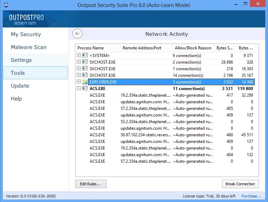Sort by the Remote Address:Port column header

[x=146, y=48]
